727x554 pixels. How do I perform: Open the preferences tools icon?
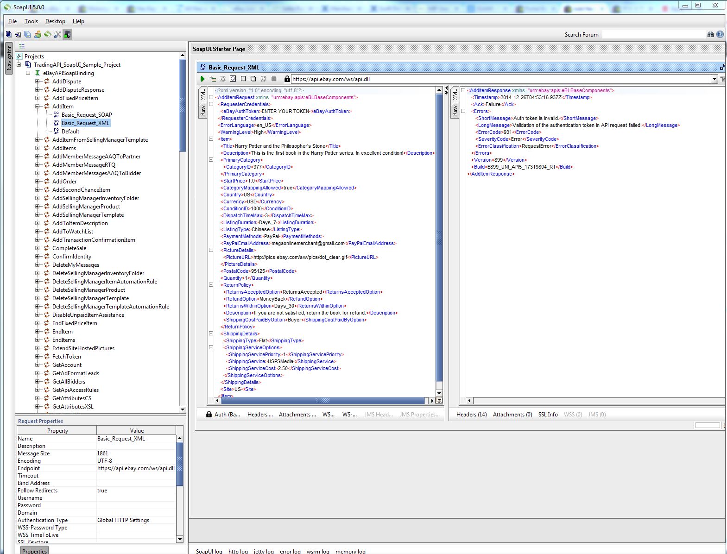coord(57,34)
